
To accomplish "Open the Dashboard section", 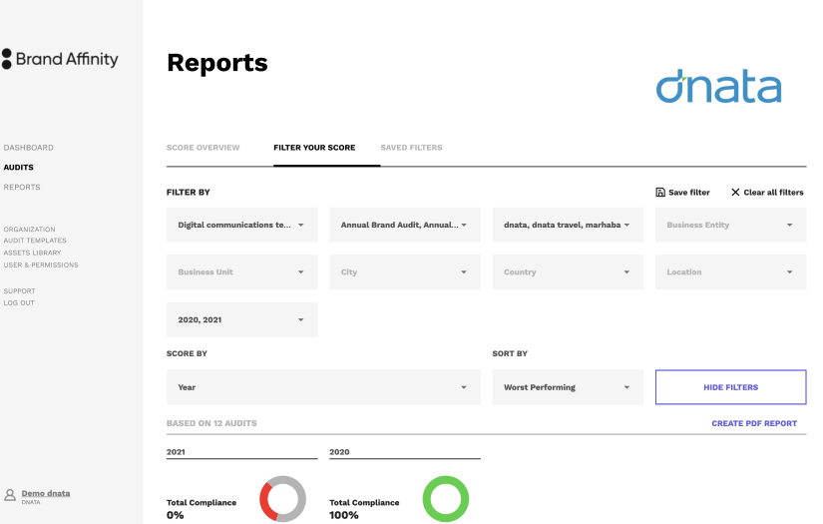I will click(28, 148).
